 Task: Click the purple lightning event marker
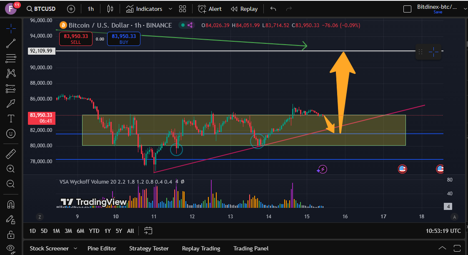322,169
